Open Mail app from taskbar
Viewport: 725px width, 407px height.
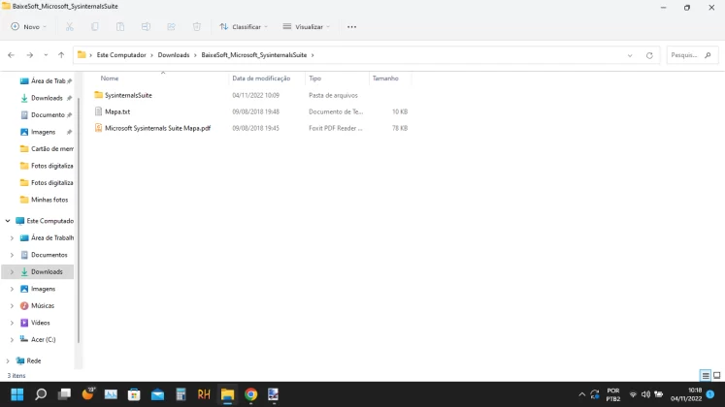click(x=157, y=394)
